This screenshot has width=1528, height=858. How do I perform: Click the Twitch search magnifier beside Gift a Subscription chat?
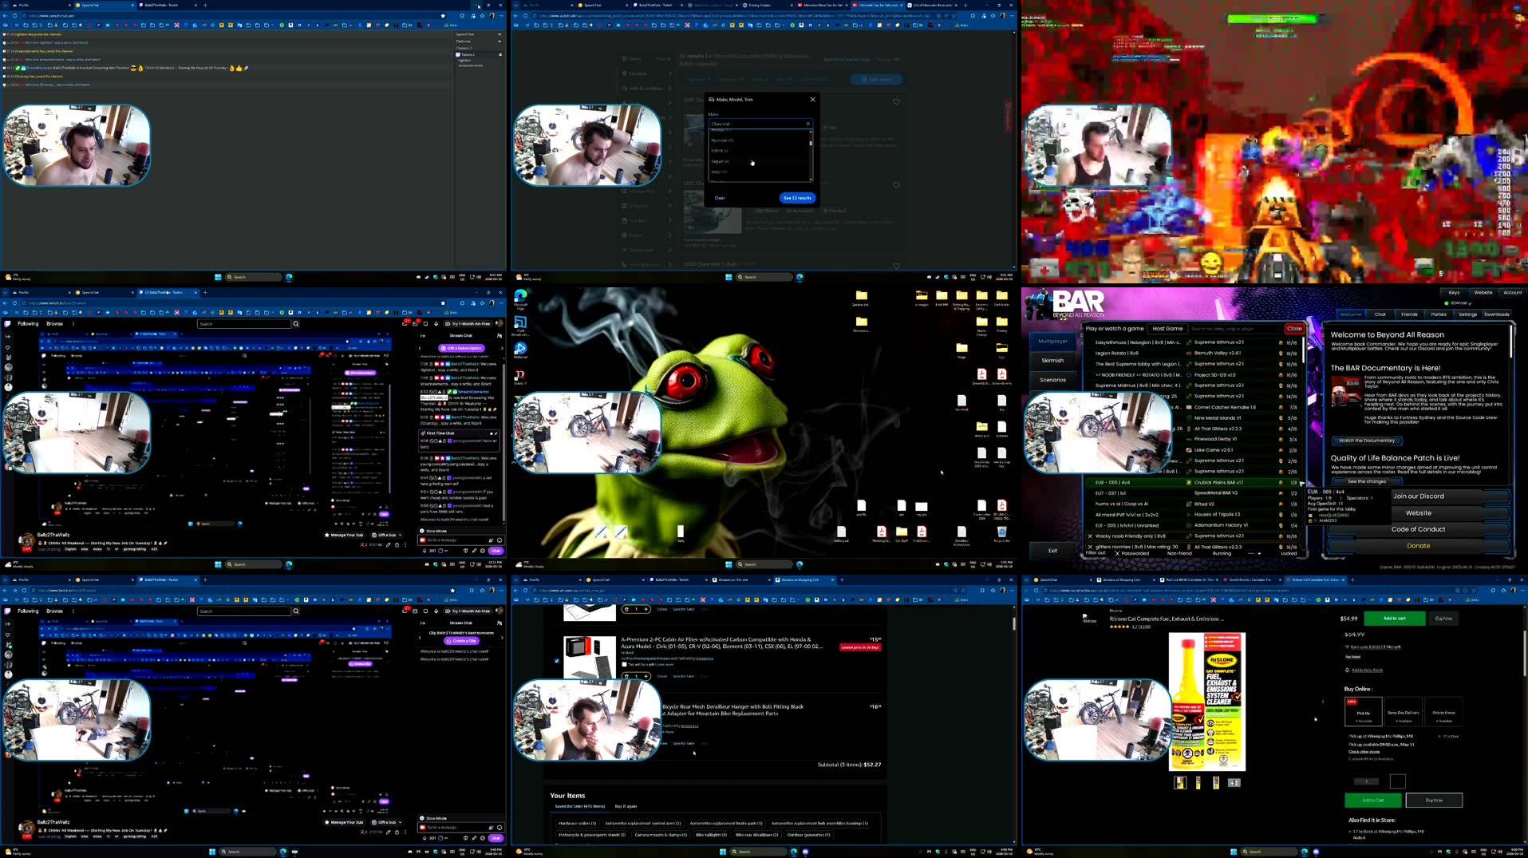295,323
